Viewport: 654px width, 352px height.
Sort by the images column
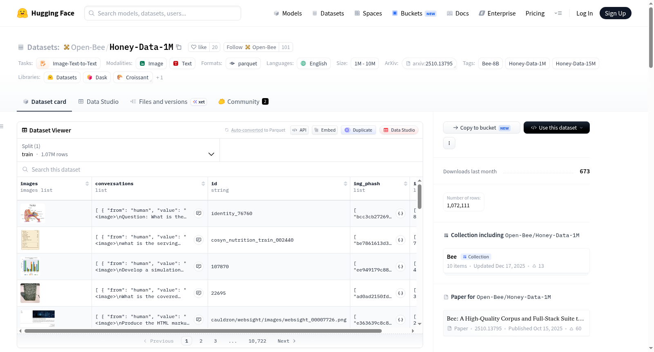coord(87,184)
